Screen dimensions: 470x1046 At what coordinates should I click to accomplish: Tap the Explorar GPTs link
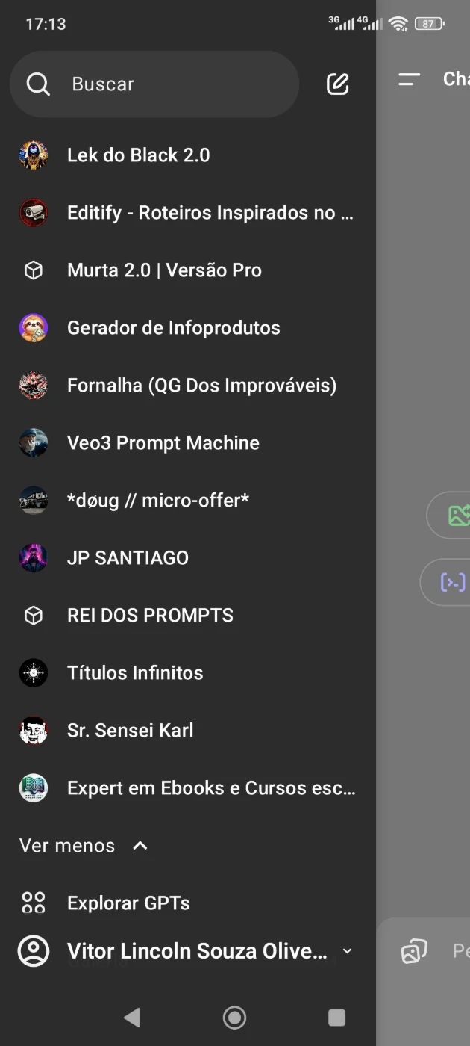(128, 903)
